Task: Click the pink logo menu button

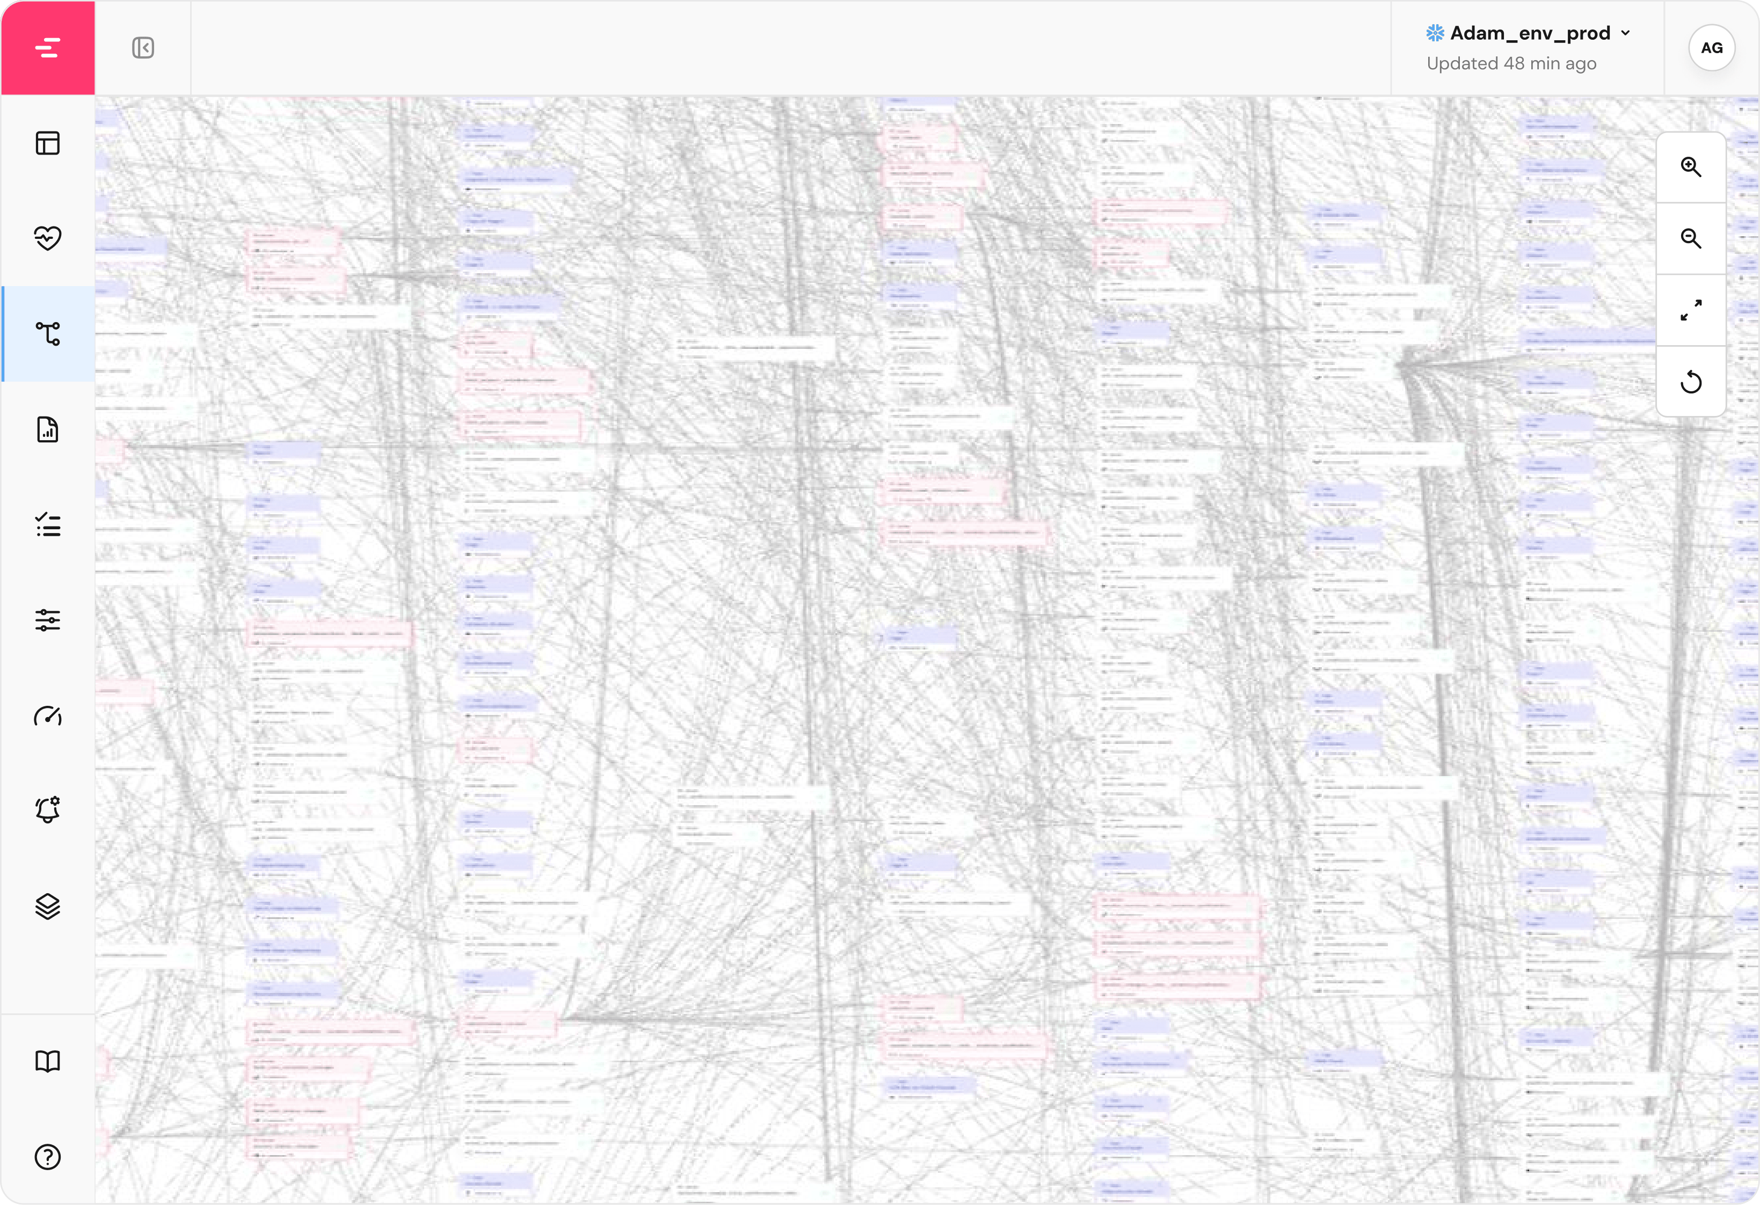Action: (48, 48)
